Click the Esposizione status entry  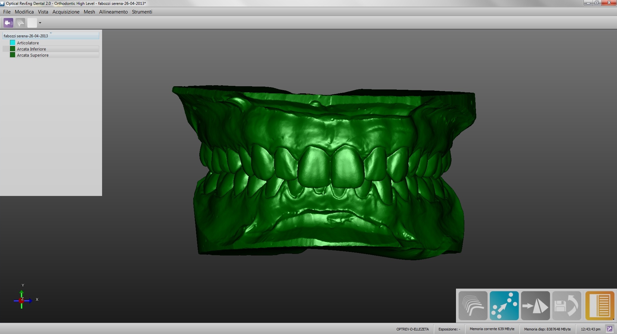(x=449, y=329)
